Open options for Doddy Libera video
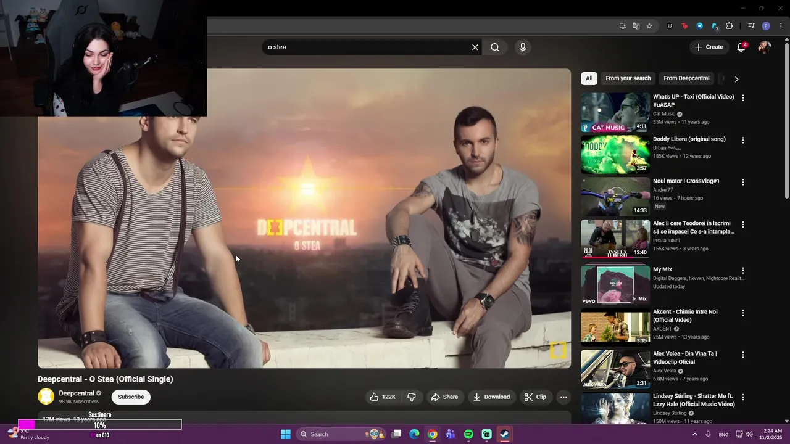This screenshot has height=444, width=790. 742,140
